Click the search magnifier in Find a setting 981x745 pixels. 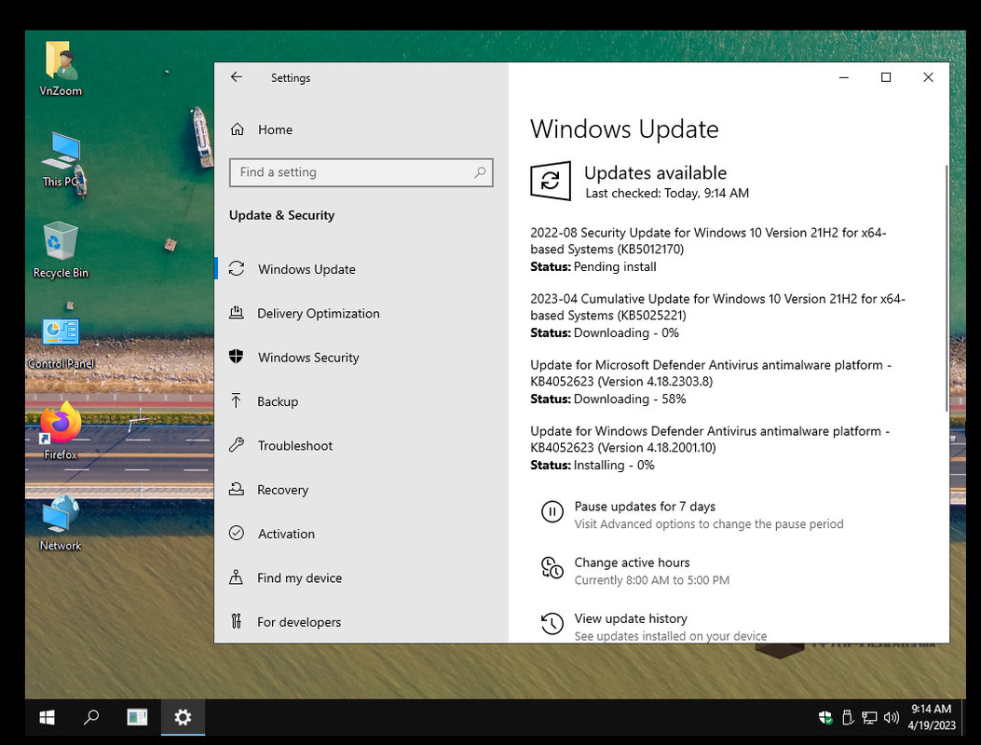click(480, 172)
